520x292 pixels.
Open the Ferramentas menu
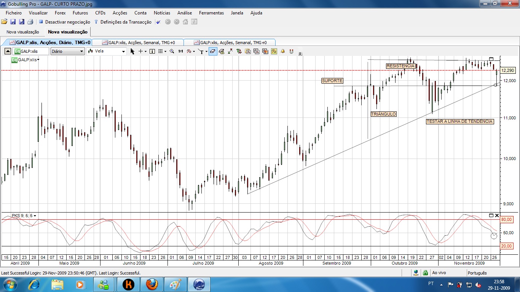coord(211,13)
